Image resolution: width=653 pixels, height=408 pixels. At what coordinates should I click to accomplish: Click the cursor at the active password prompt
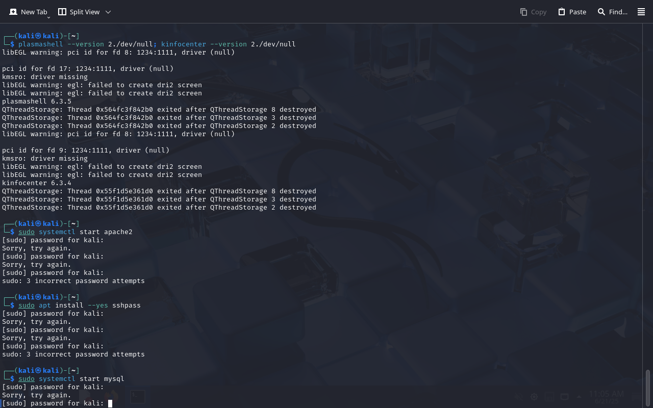110,403
